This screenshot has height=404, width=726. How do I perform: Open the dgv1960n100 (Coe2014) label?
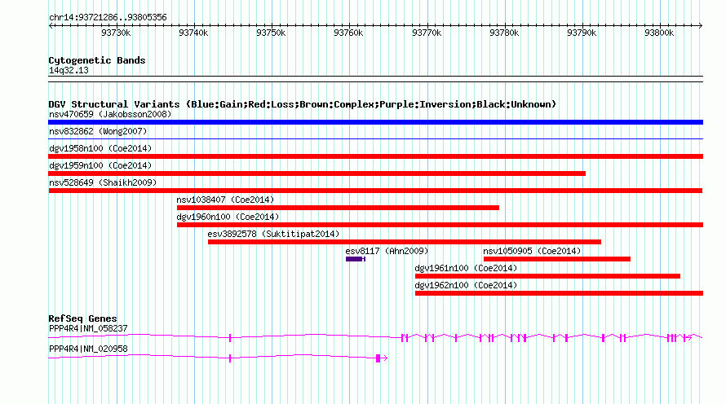[x=228, y=217]
